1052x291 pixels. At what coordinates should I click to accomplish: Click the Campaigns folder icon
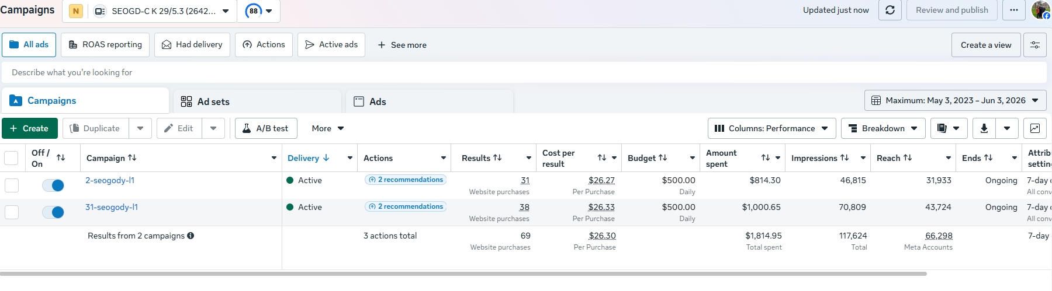pos(16,100)
